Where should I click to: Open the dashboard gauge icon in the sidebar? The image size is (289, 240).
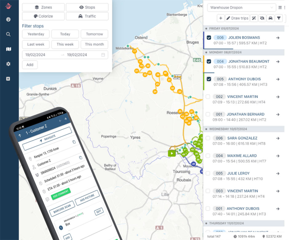(x=8, y=19)
